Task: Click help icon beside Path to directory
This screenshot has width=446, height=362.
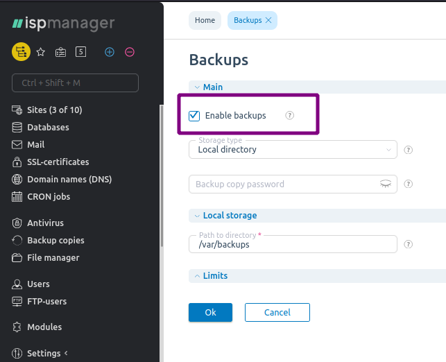Action: coord(408,244)
